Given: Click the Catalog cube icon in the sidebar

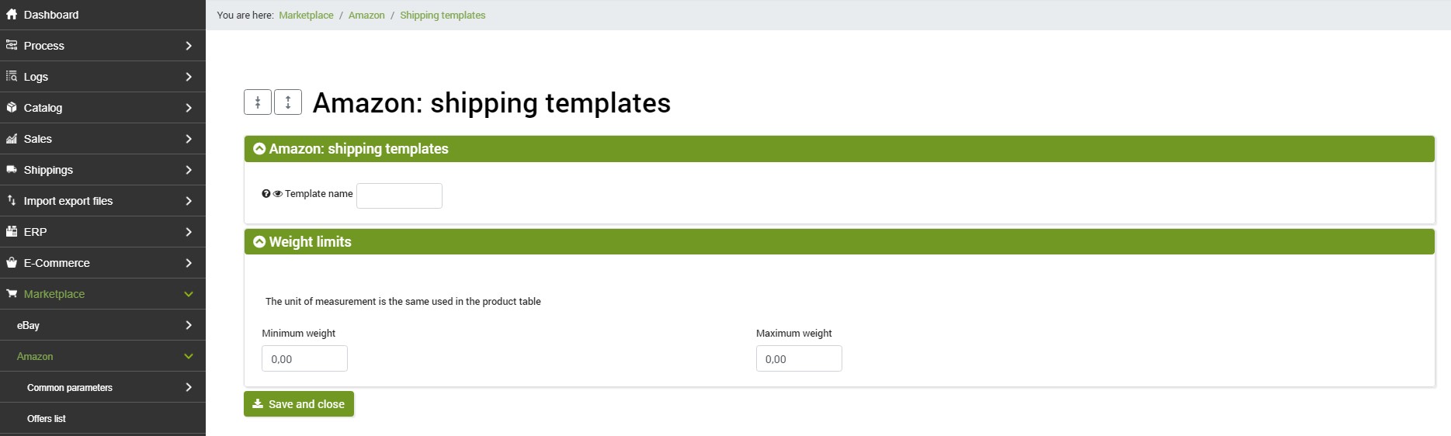Looking at the screenshot, I should tap(12, 107).
